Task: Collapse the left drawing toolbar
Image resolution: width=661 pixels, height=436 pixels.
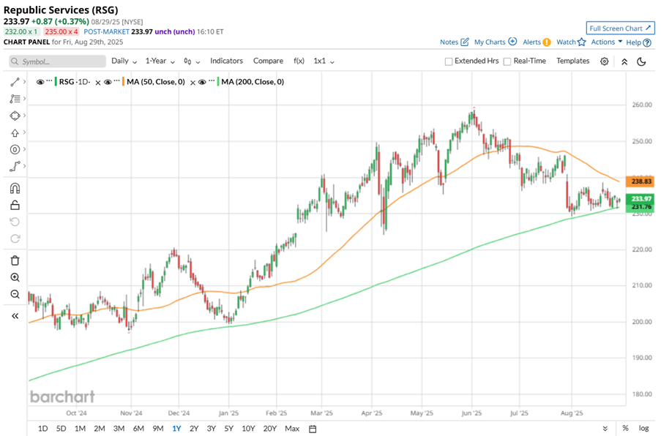Action: pos(15,316)
